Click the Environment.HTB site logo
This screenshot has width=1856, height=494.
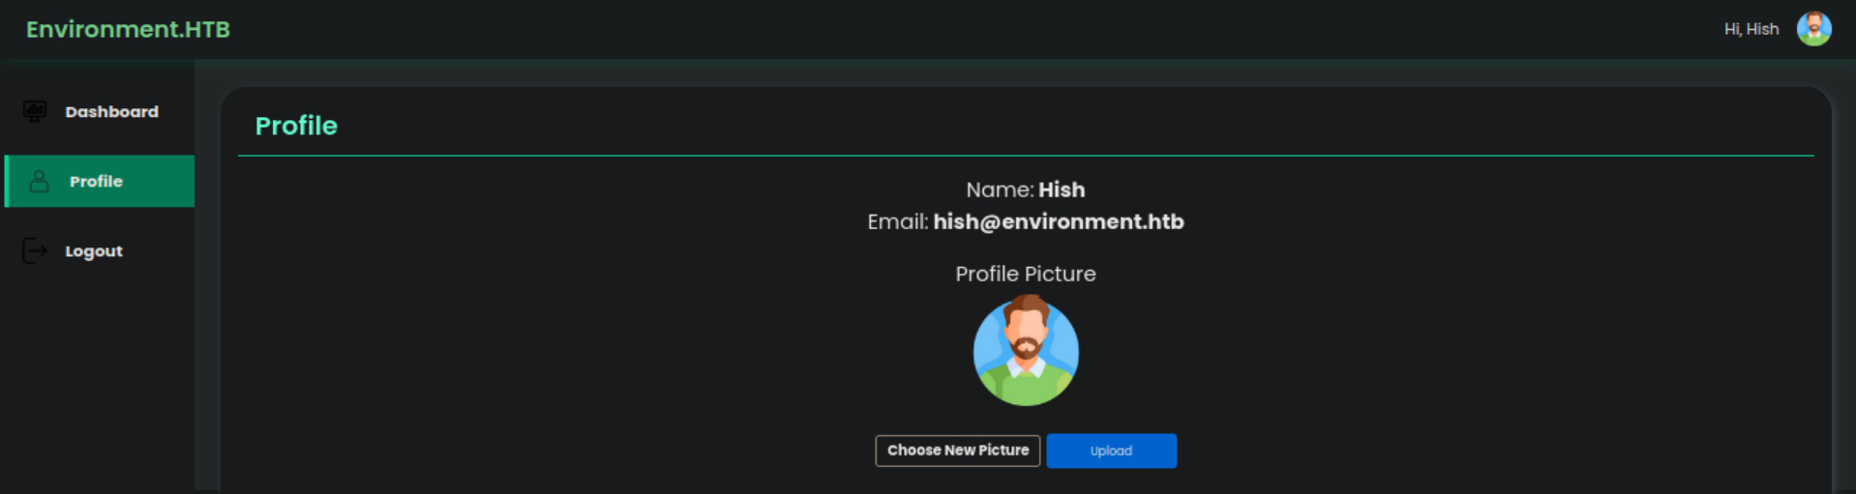click(128, 30)
